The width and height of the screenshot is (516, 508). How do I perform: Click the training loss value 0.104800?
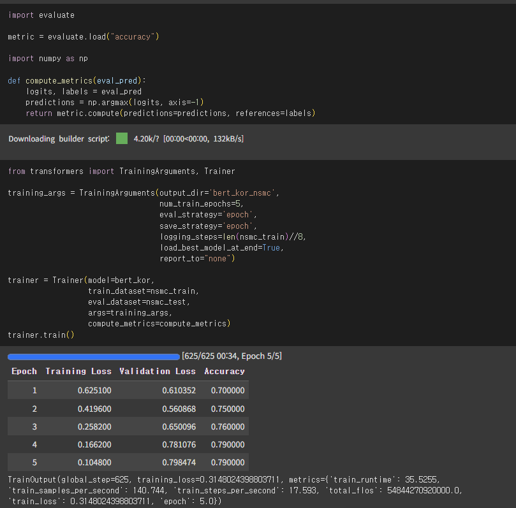click(x=94, y=462)
